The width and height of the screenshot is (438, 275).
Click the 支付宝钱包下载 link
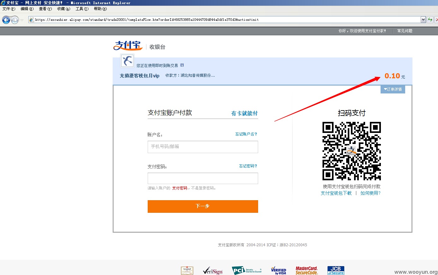[336, 193]
